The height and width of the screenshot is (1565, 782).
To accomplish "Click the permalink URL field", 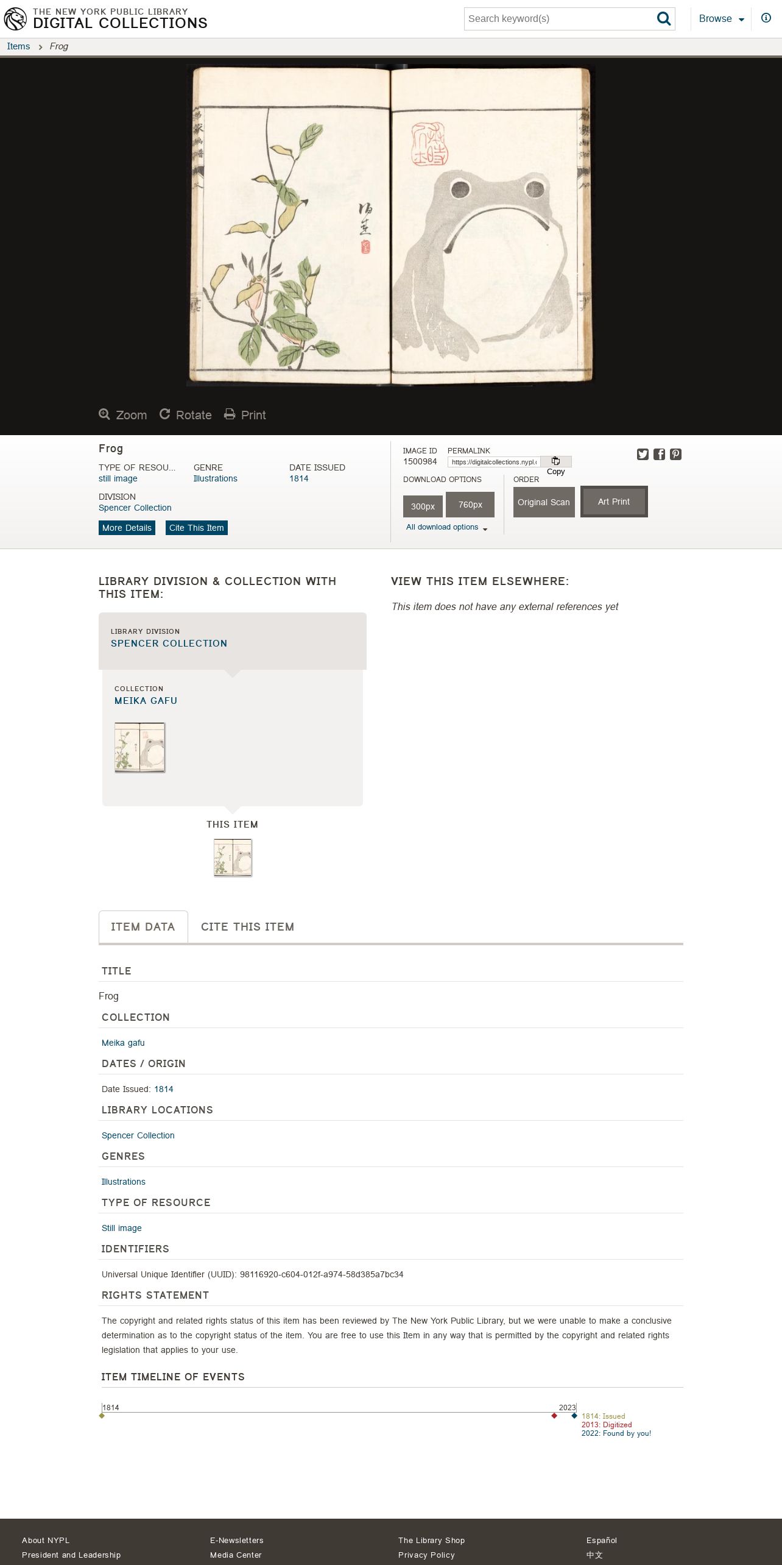I will [x=494, y=462].
